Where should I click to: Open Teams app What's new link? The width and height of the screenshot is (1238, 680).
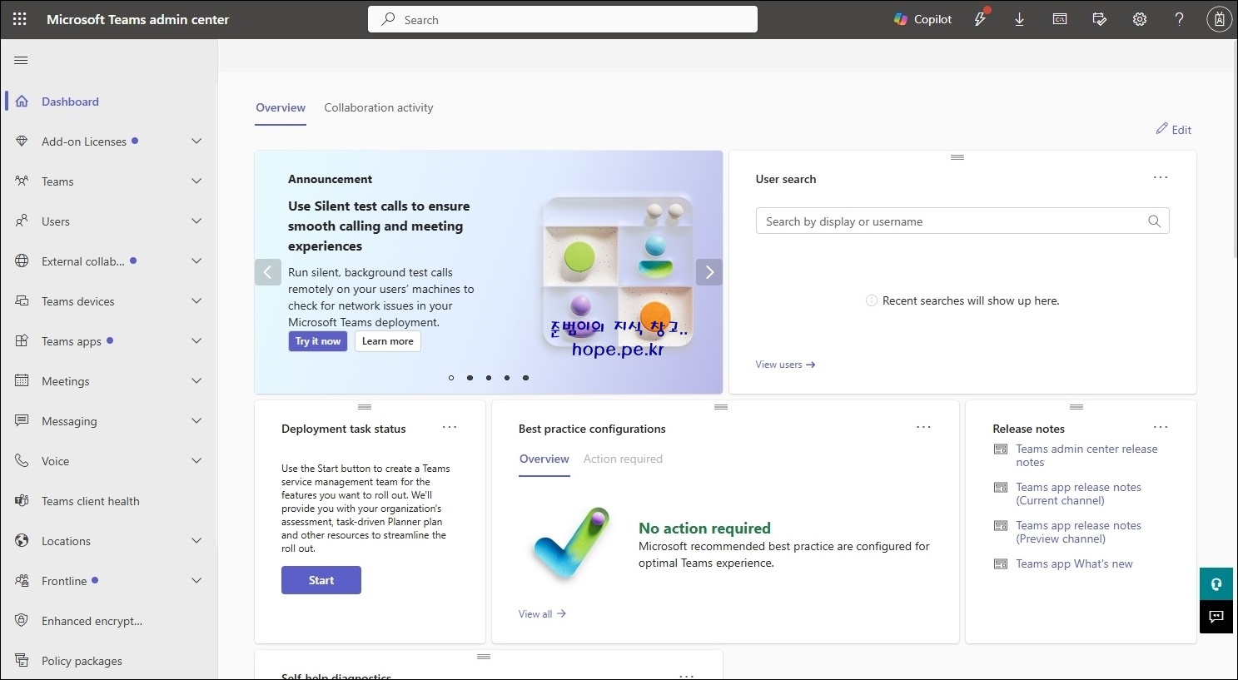point(1074,564)
